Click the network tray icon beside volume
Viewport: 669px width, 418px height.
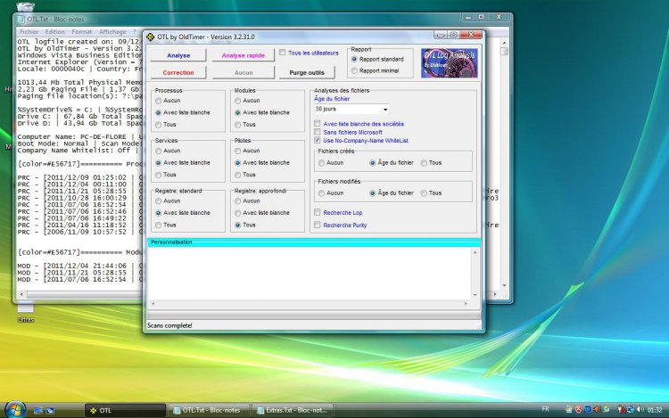pyautogui.click(x=631, y=409)
